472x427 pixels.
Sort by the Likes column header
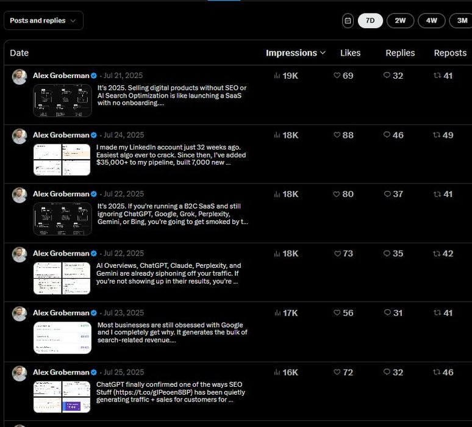point(350,53)
